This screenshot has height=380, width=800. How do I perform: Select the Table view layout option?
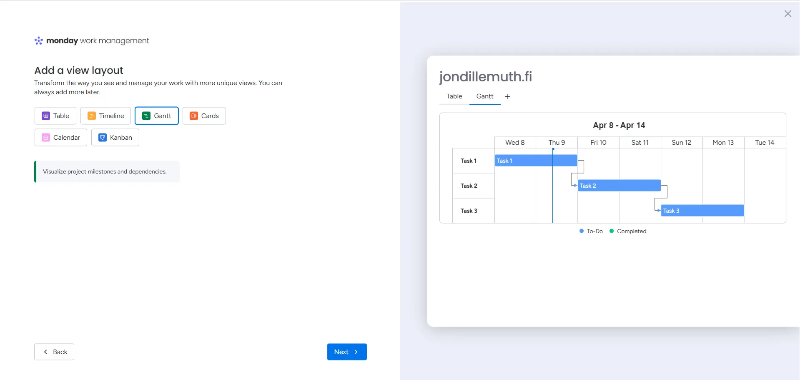click(x=55, y=116)
